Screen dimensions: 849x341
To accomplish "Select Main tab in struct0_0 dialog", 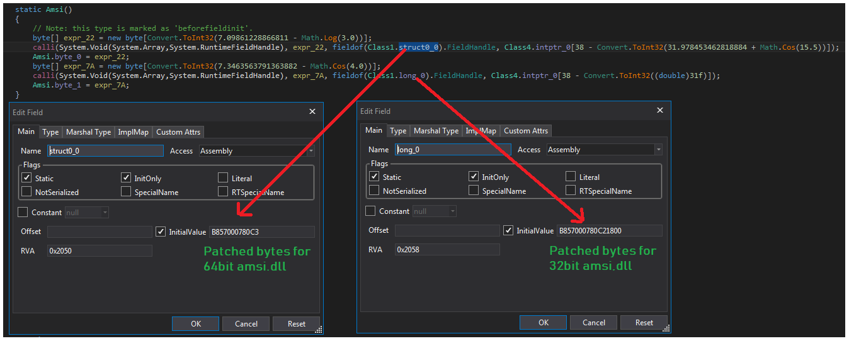I will point(26,131).
